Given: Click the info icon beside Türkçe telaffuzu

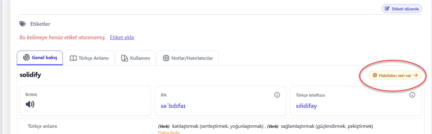Looking at the screenshot, I should [x=412, y=95].
